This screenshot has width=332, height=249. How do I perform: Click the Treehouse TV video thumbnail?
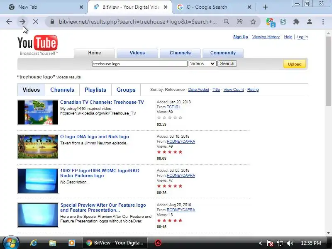pyautogui.click(x=38, y=112)
